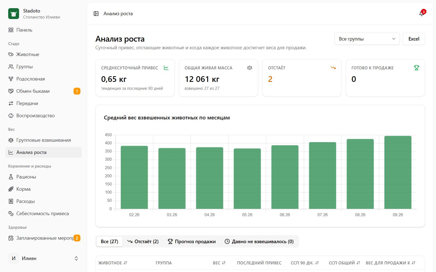This screenshot has height=272, width=436.
Task: Click the Панель grid icon
Action: point(11,30)
